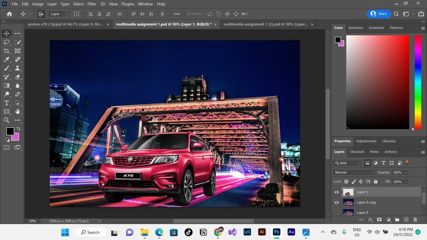The width and height of the screenshot is (427, 240).
Task: Select the Horizontal Type tool
Action: (6, 103)
